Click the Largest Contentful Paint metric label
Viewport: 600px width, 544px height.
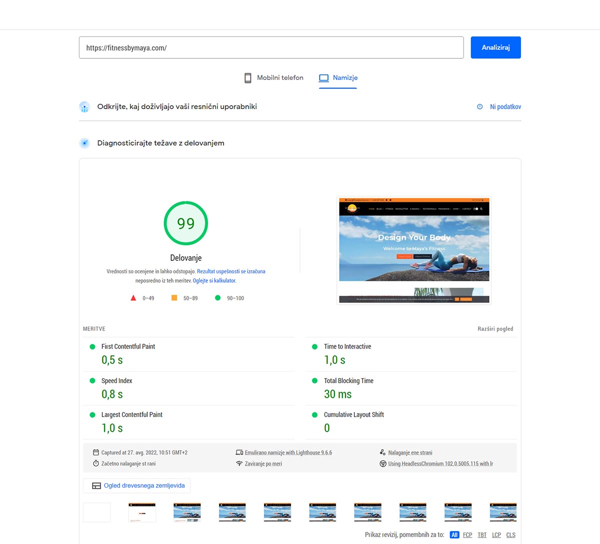(132, 415)
